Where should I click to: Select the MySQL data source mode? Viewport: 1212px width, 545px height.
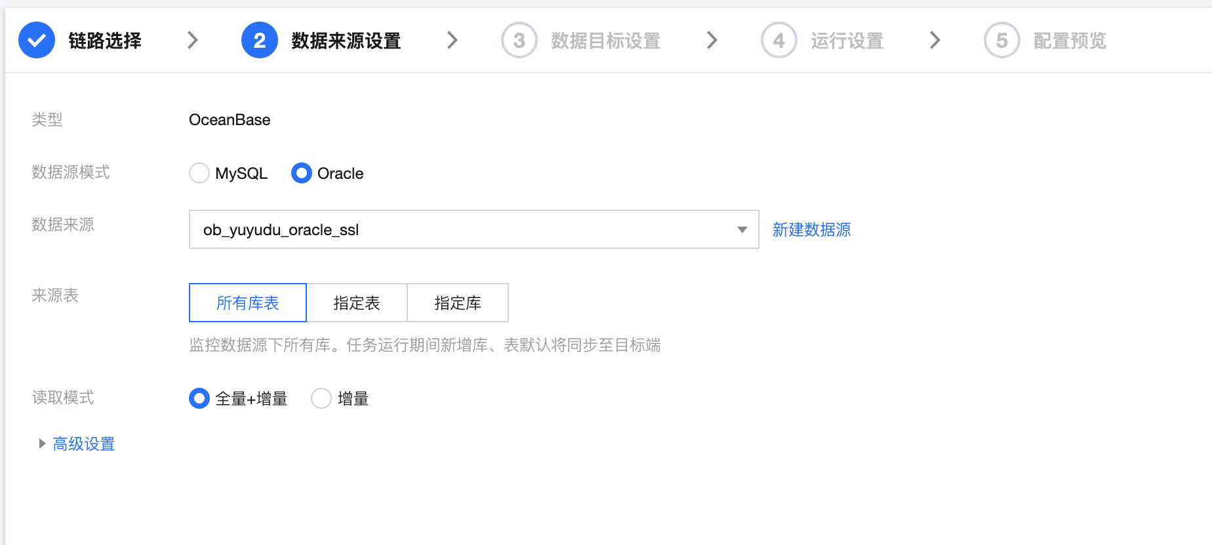(199, 174)
